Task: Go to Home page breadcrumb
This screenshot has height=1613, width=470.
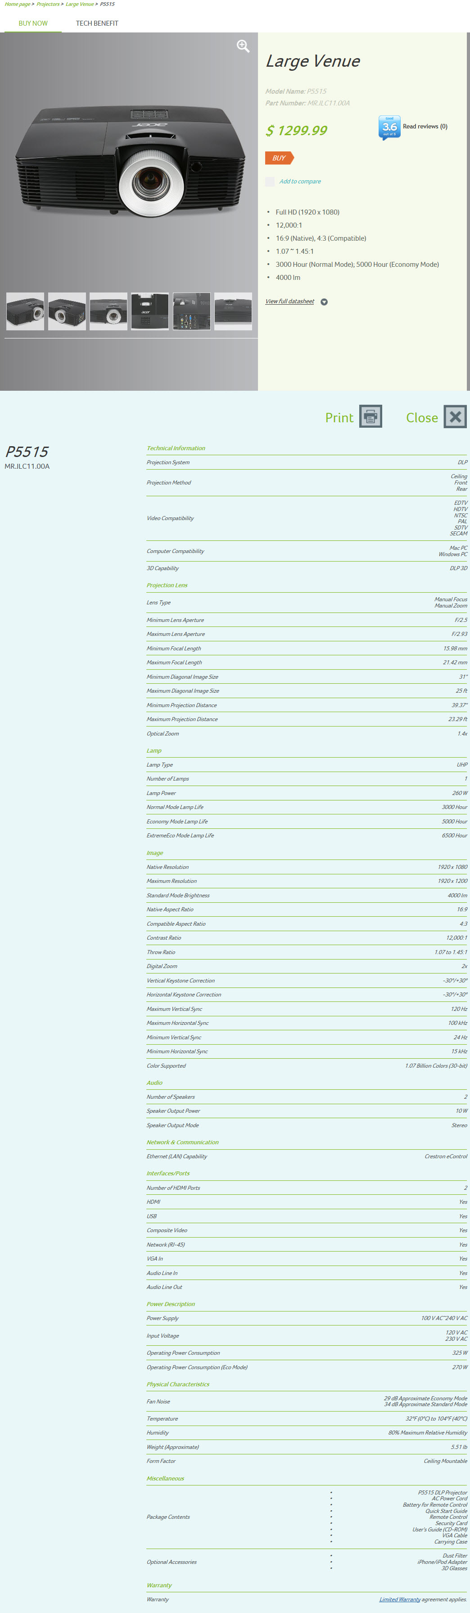Action: [18, 5]
